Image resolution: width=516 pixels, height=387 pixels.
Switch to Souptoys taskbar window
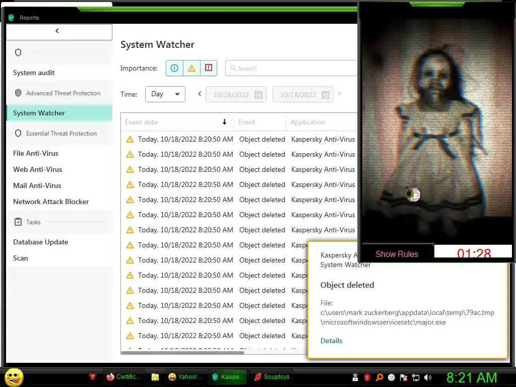pyautogui.click(x=272, y=377)
